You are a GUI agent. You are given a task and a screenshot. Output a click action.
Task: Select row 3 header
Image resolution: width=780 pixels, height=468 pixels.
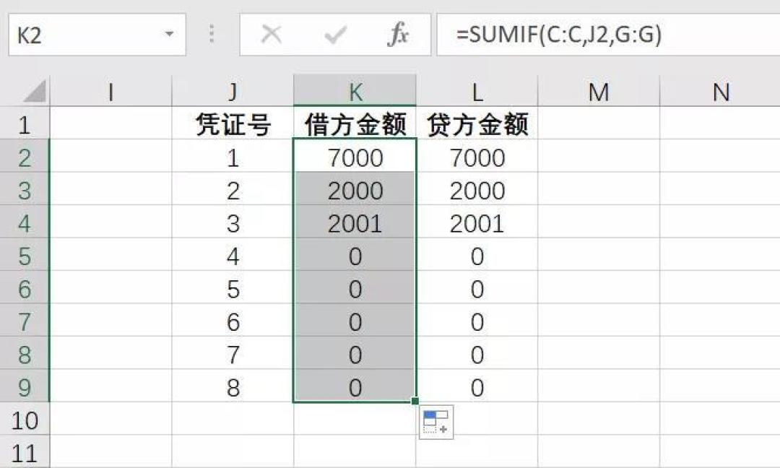[x=25, y=189]
